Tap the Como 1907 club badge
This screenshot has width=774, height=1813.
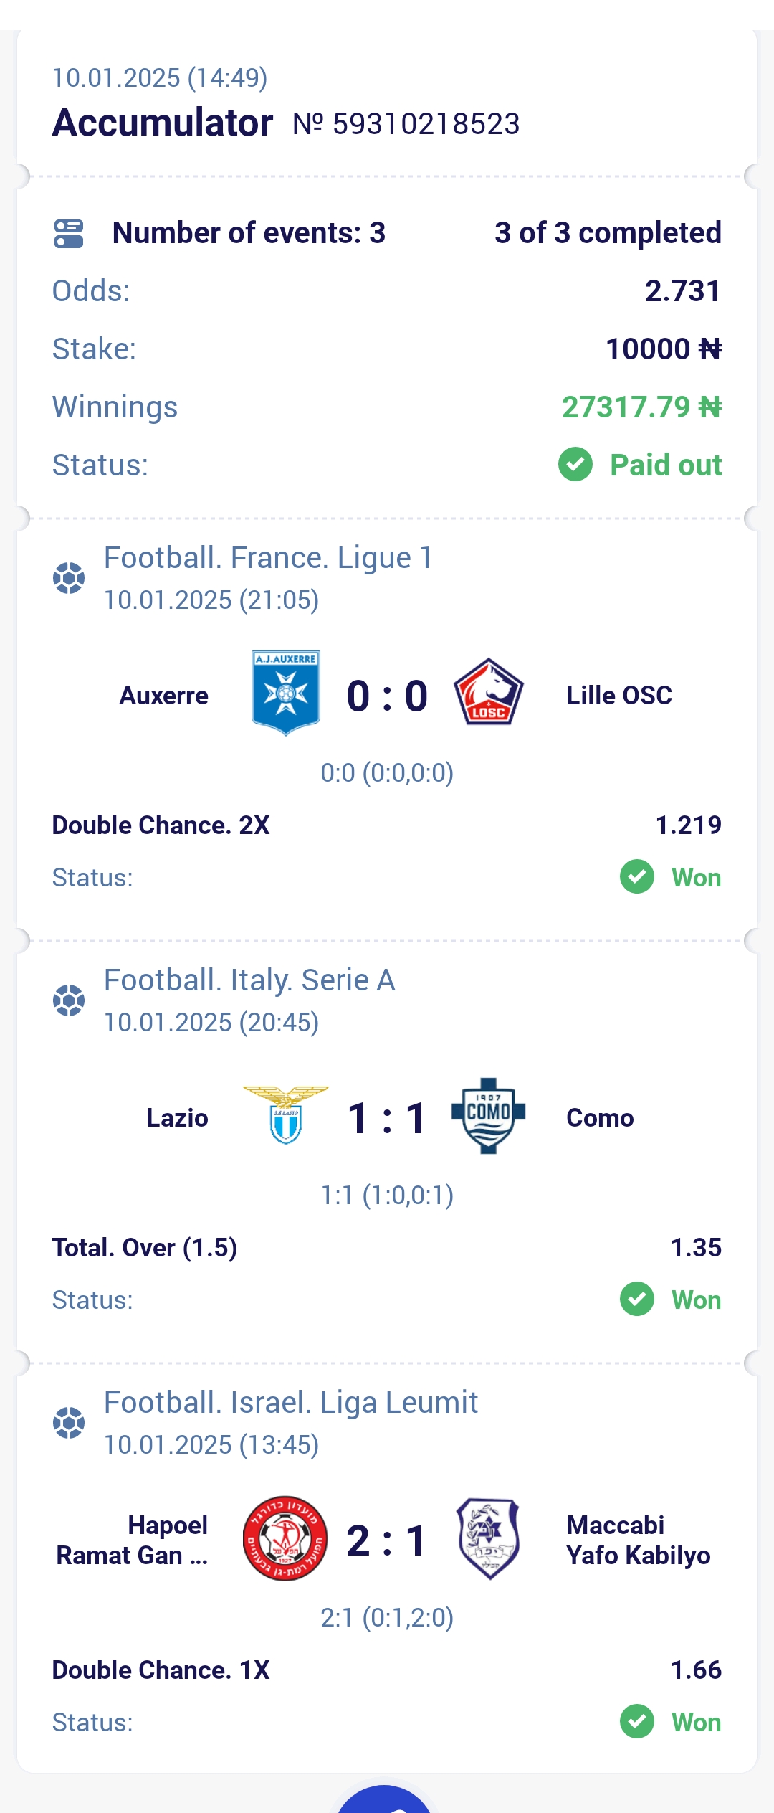[x=489, y=1115]
